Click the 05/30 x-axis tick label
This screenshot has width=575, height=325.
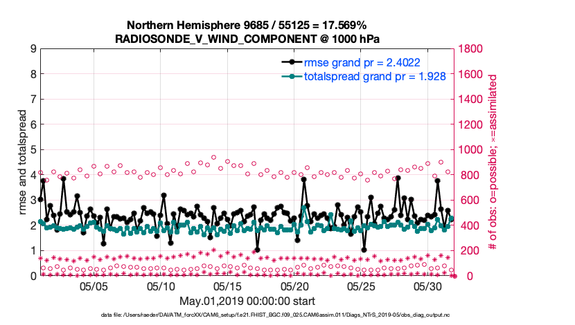pyautogui.click(x=428, y=286)
